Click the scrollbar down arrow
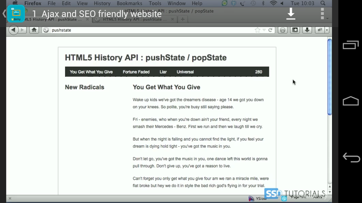The image size is (362, 203). (330, 192)
